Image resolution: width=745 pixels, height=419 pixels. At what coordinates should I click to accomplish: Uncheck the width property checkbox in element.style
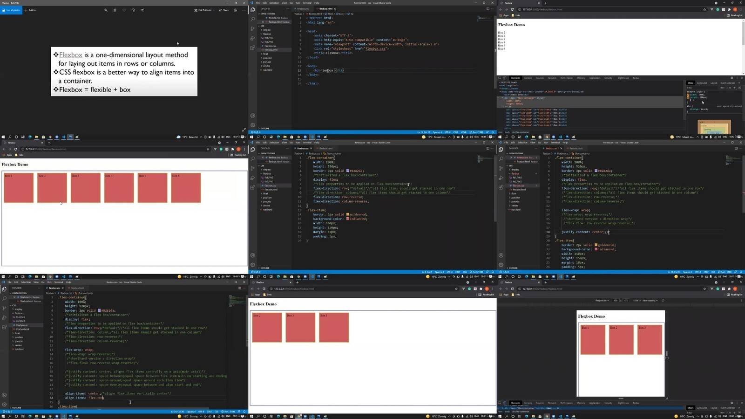click(x=688, y=95)
